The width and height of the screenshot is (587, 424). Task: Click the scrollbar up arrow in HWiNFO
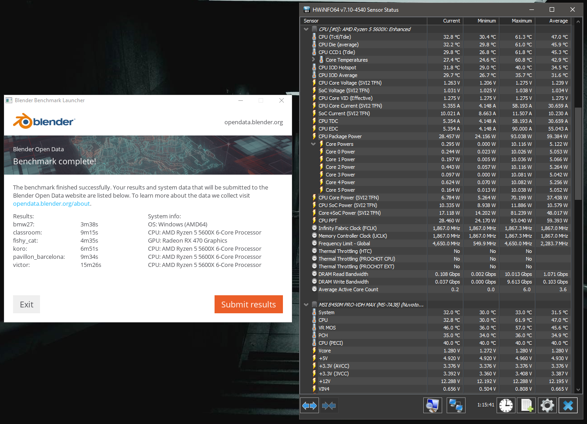tap(578, 22)
